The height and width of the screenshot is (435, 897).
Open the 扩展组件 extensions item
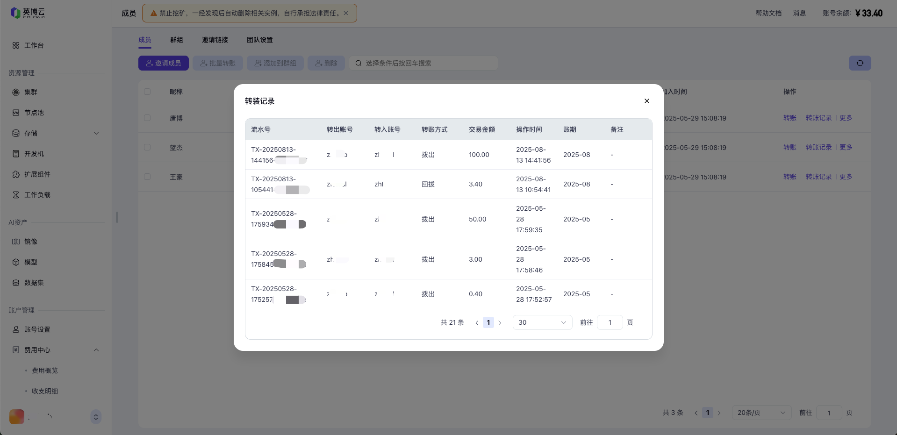point(16,174)
